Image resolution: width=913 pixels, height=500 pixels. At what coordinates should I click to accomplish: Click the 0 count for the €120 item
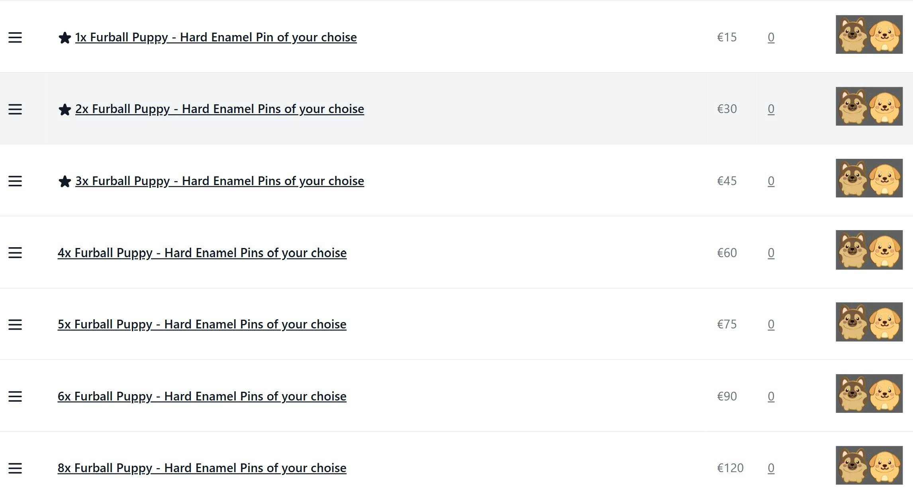(771, 468)
